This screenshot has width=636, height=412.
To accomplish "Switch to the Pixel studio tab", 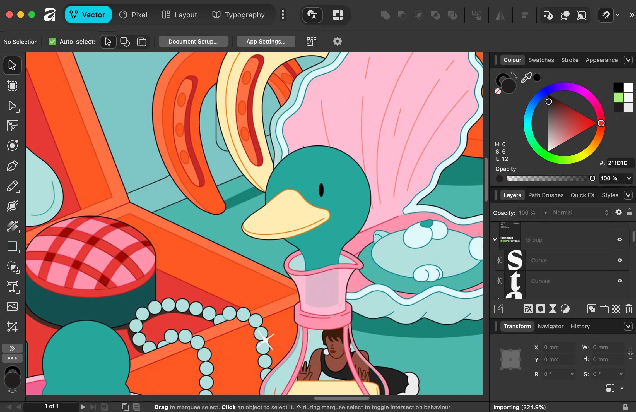I will pyautogui.click(x=133, y=15).
